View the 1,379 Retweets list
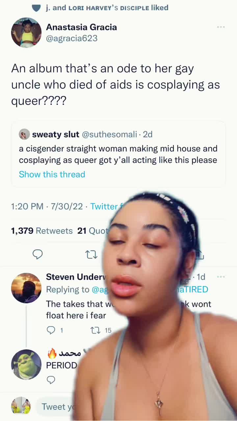 (42, 231)
